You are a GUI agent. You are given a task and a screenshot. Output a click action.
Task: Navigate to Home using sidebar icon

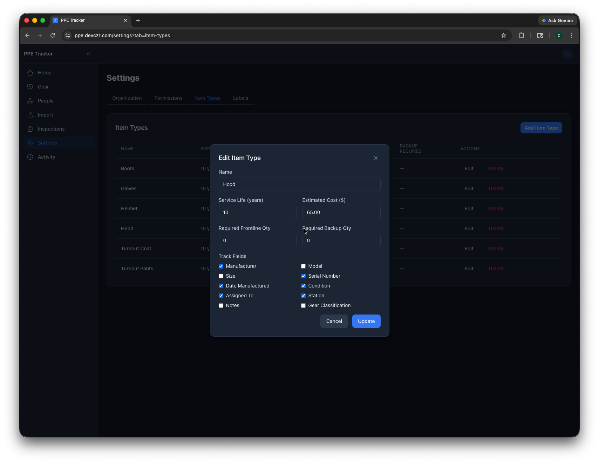(44, 73)
